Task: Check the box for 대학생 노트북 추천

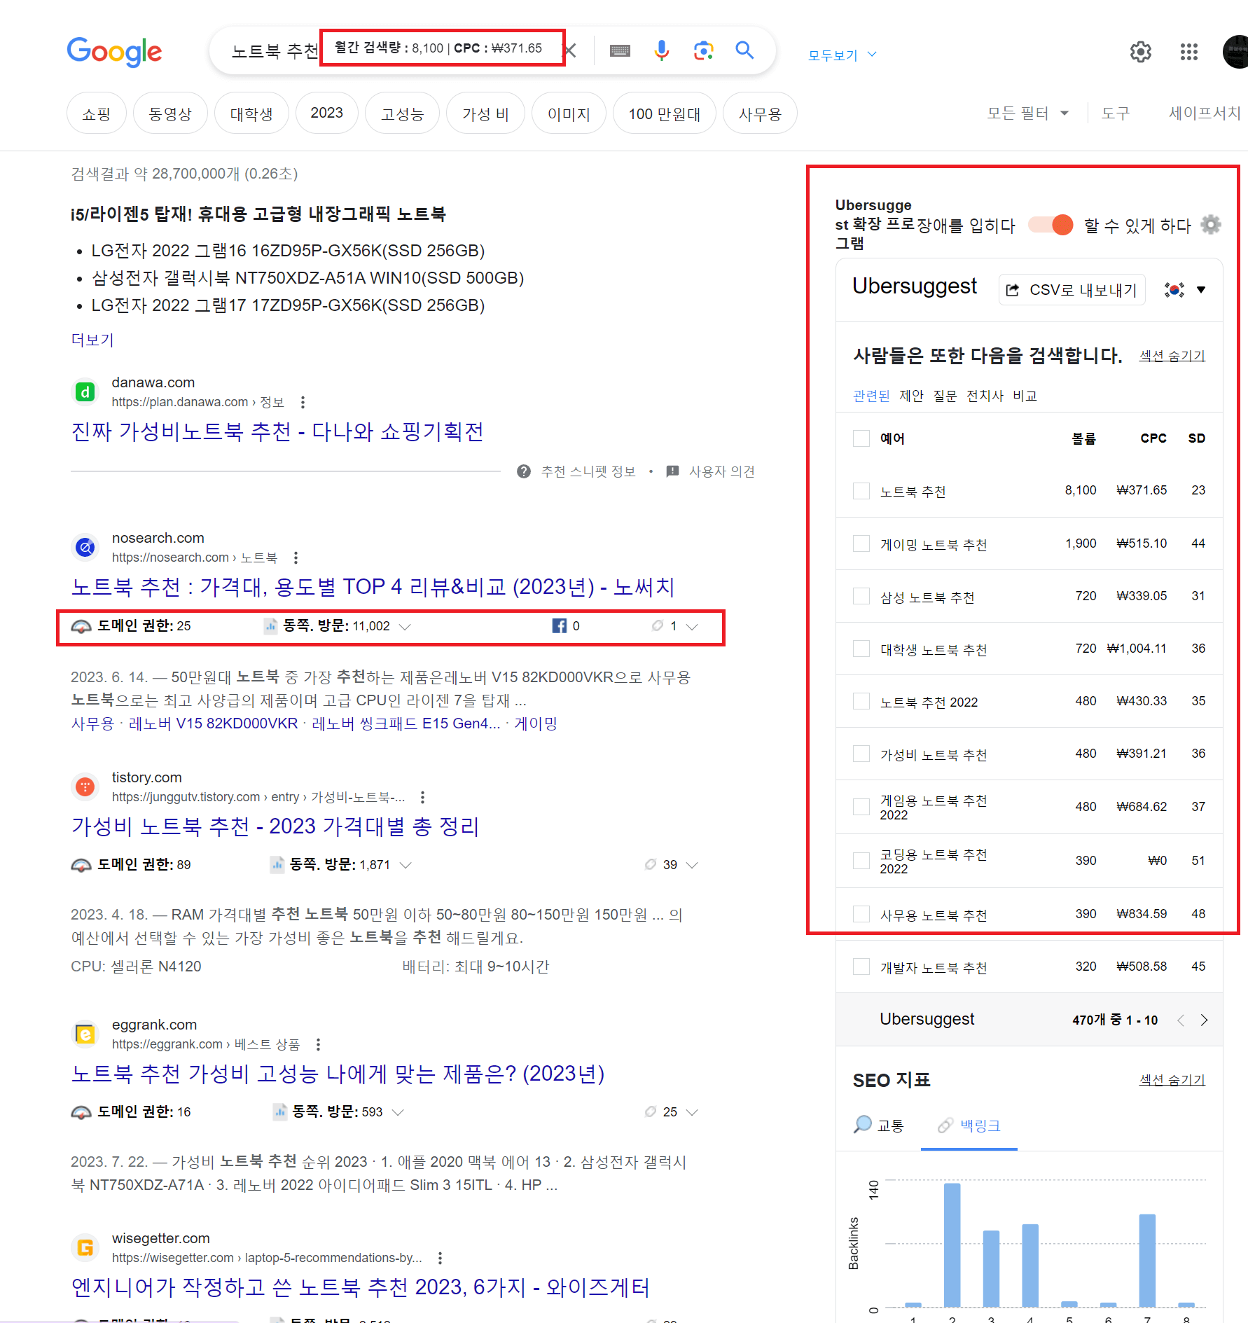Action: (x=861, y=649)
